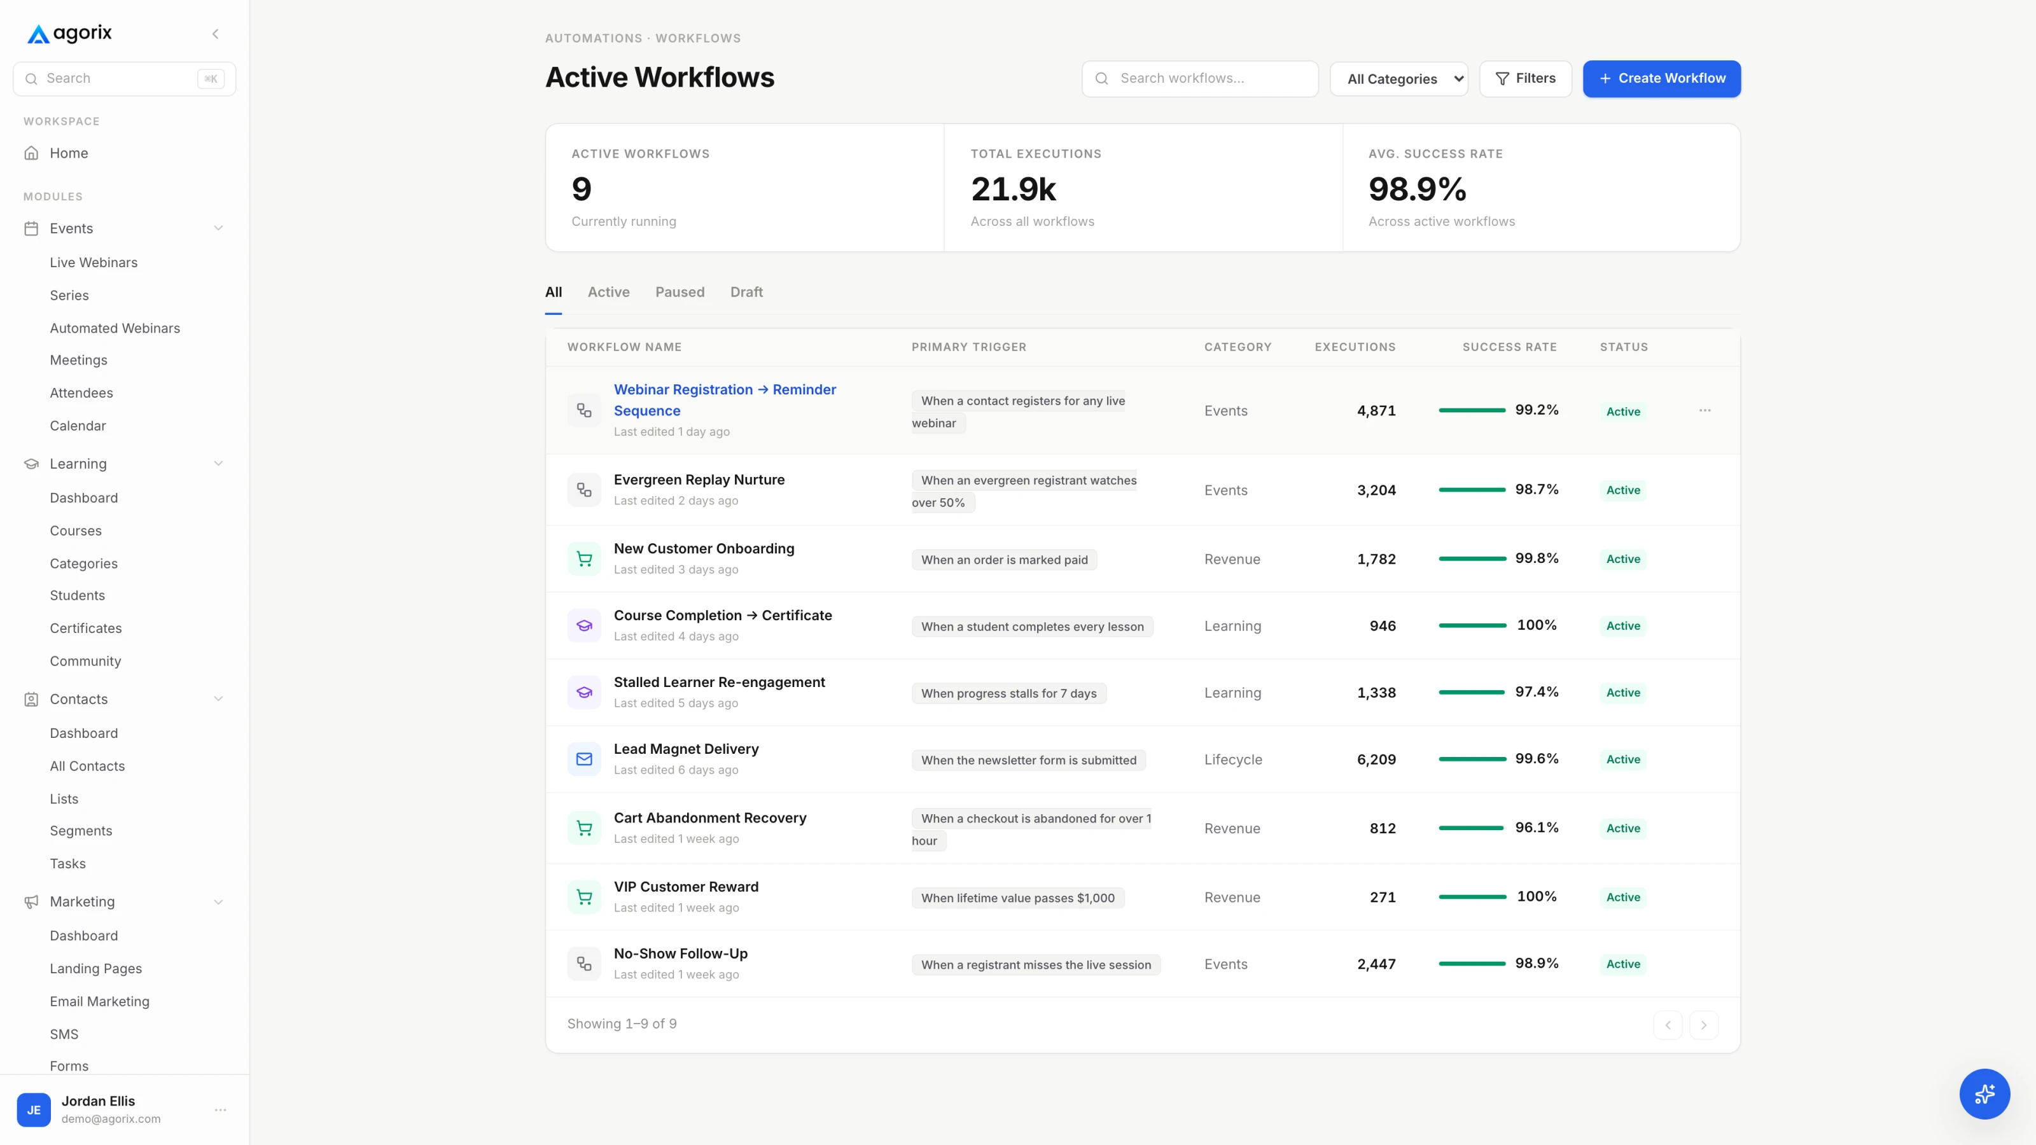Click the No-Show Follow-Up workflow icon

coord(584,964)
